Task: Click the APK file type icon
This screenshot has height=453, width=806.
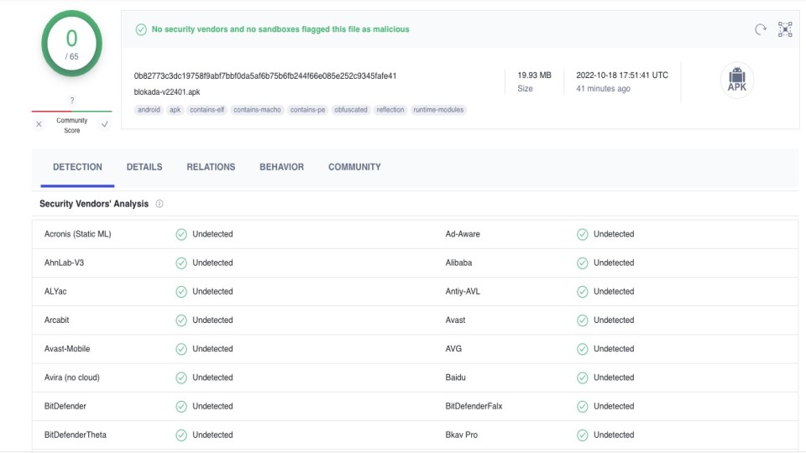Action: pos(736,81)
